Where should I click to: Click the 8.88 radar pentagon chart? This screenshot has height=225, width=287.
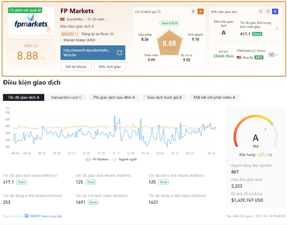pos(169,43)
